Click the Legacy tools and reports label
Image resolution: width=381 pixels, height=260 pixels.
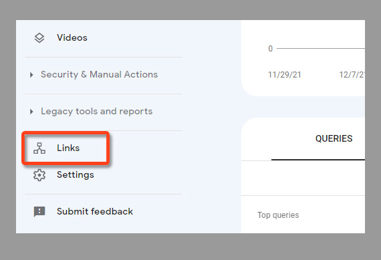pyautogui.click(x=96, y=112)
